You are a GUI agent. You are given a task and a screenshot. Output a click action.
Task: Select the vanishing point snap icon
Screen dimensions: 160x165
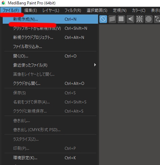[130, 19]
